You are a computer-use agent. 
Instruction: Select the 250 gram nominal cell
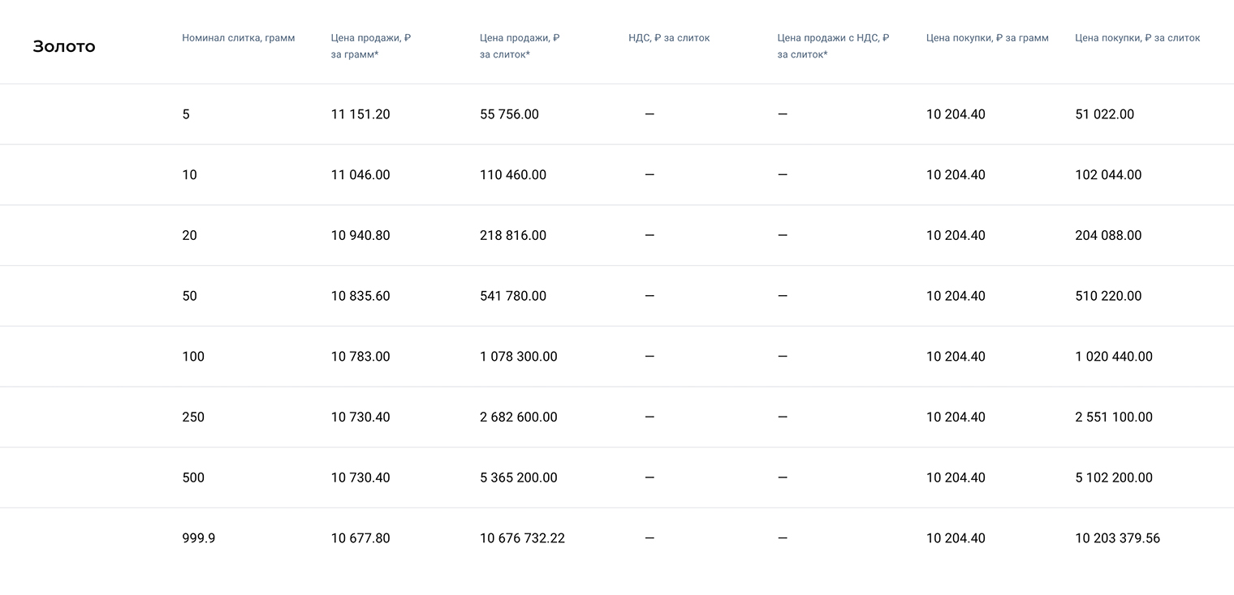(x=193, y=417)
